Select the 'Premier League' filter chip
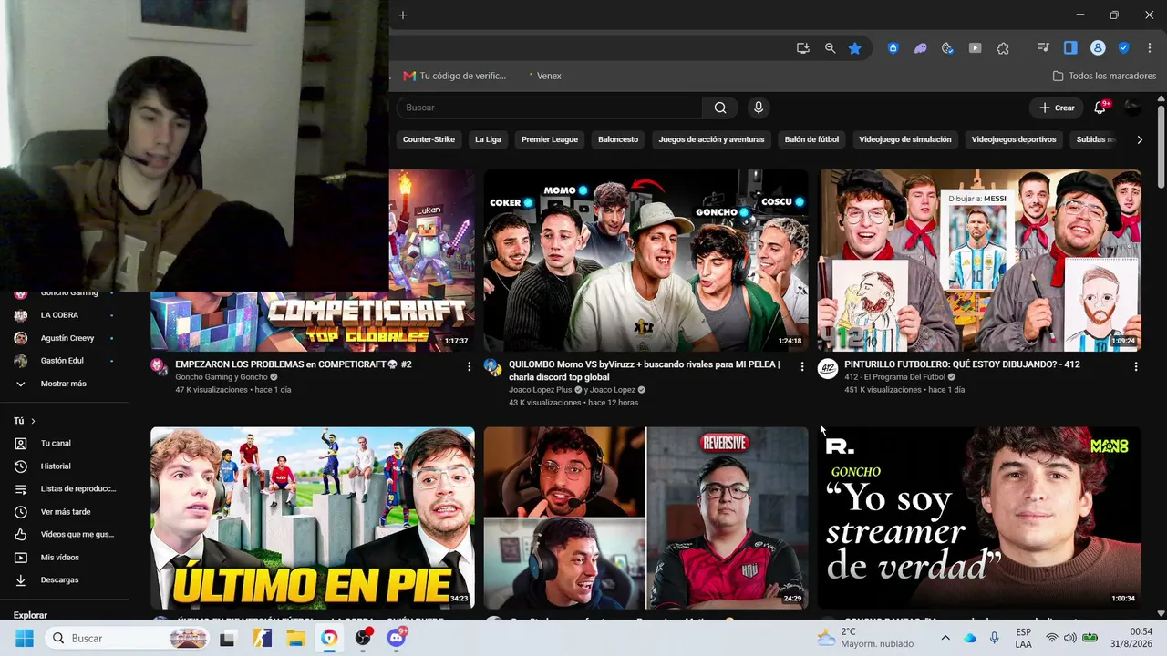The height and width of the screenshot is (656, 1167). [550, 139]
